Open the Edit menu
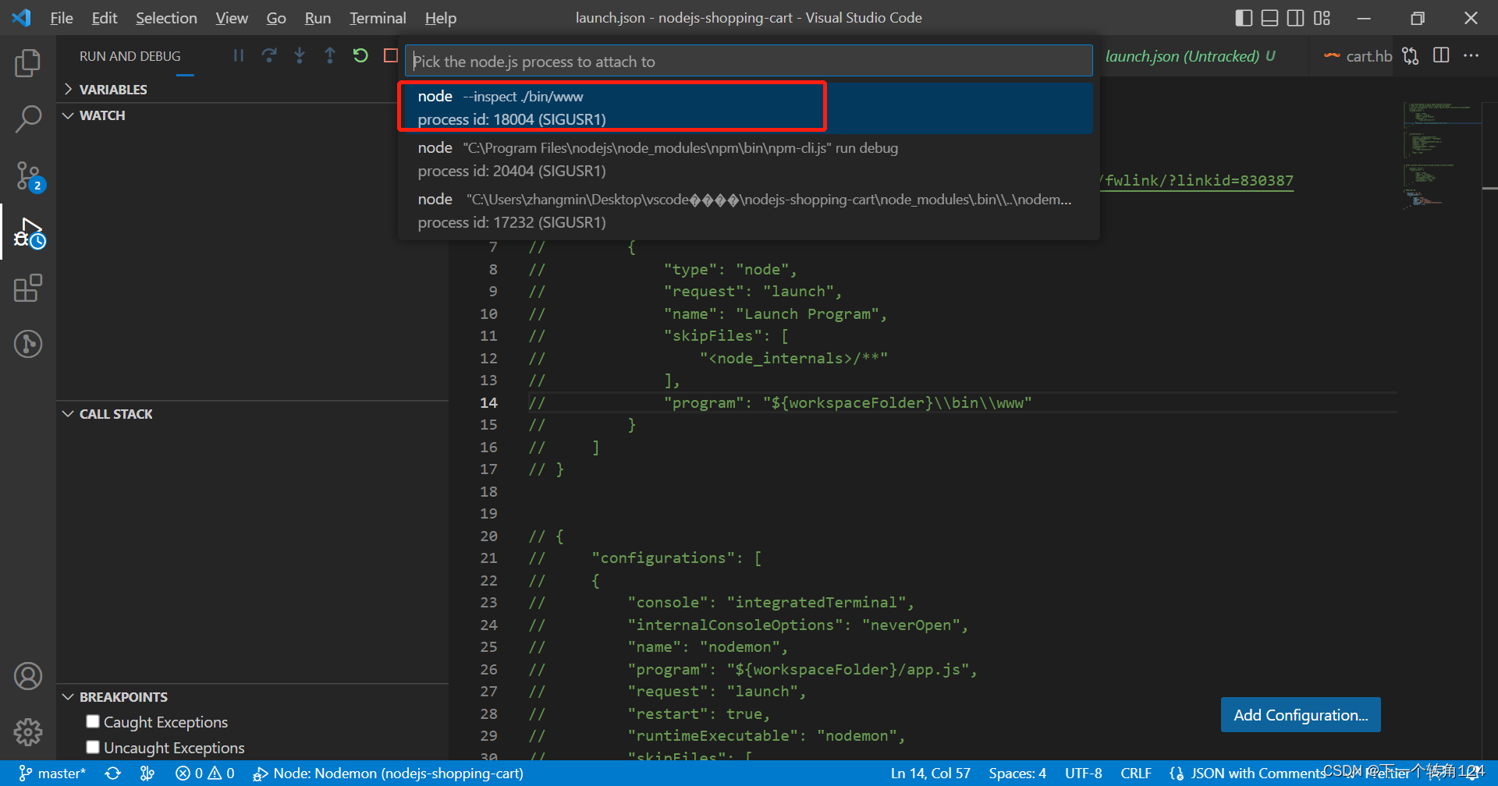The image size is (1498, 786). click(105, 18)
